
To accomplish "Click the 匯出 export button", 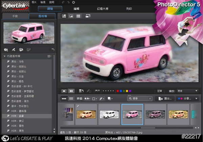I will (x=165, y=99).
